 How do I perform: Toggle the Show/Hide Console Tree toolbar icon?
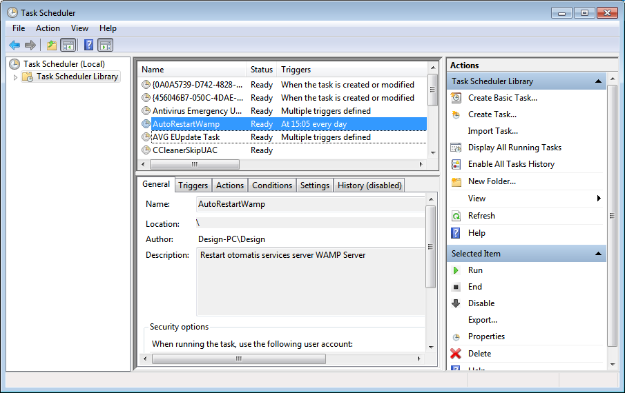(x=68, y=45)
